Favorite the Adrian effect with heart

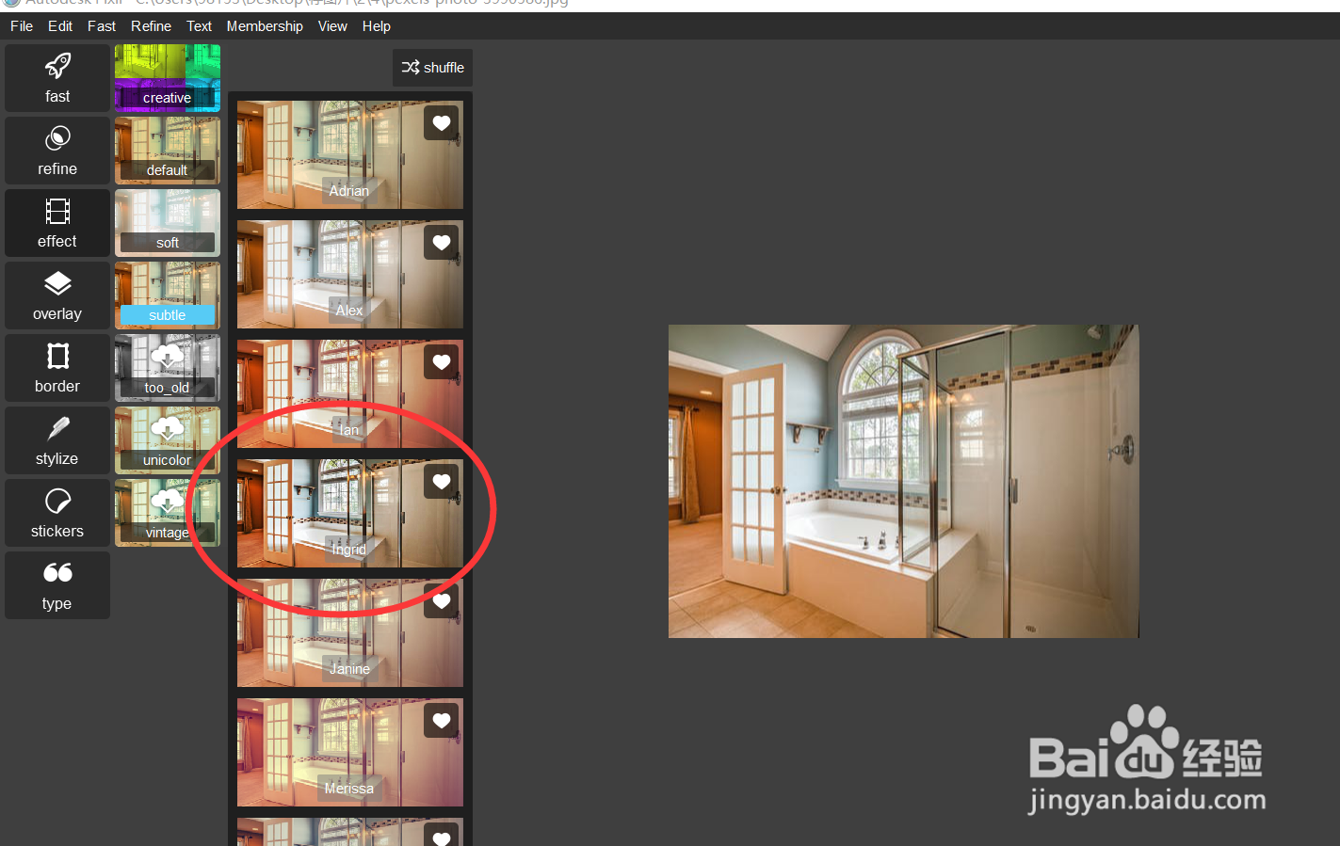pos(441,123)
